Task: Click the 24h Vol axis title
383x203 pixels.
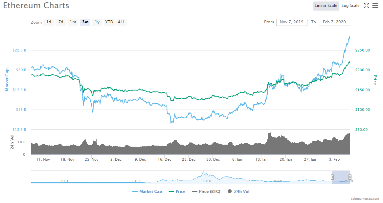Action: tap(12, 142)
